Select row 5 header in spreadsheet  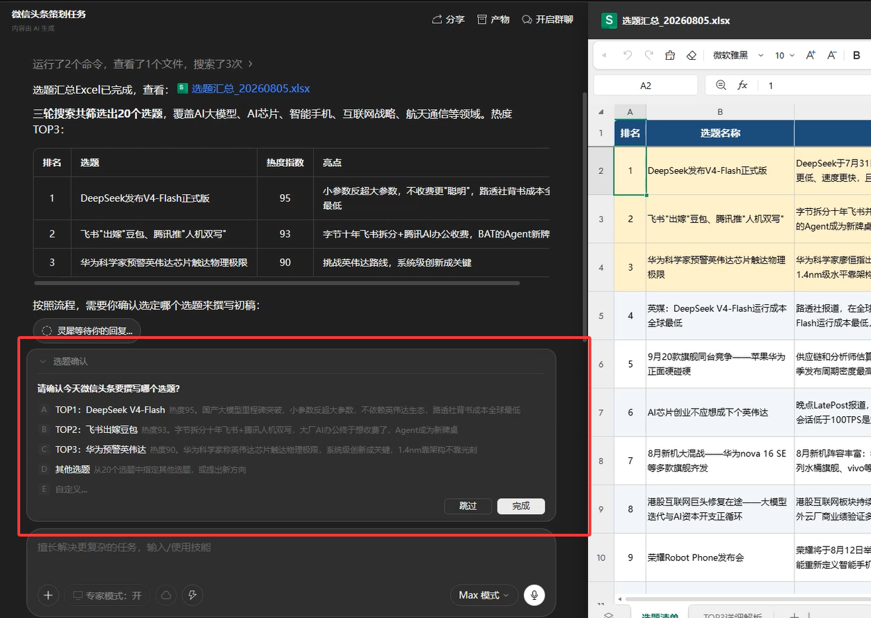coord(601,316)
